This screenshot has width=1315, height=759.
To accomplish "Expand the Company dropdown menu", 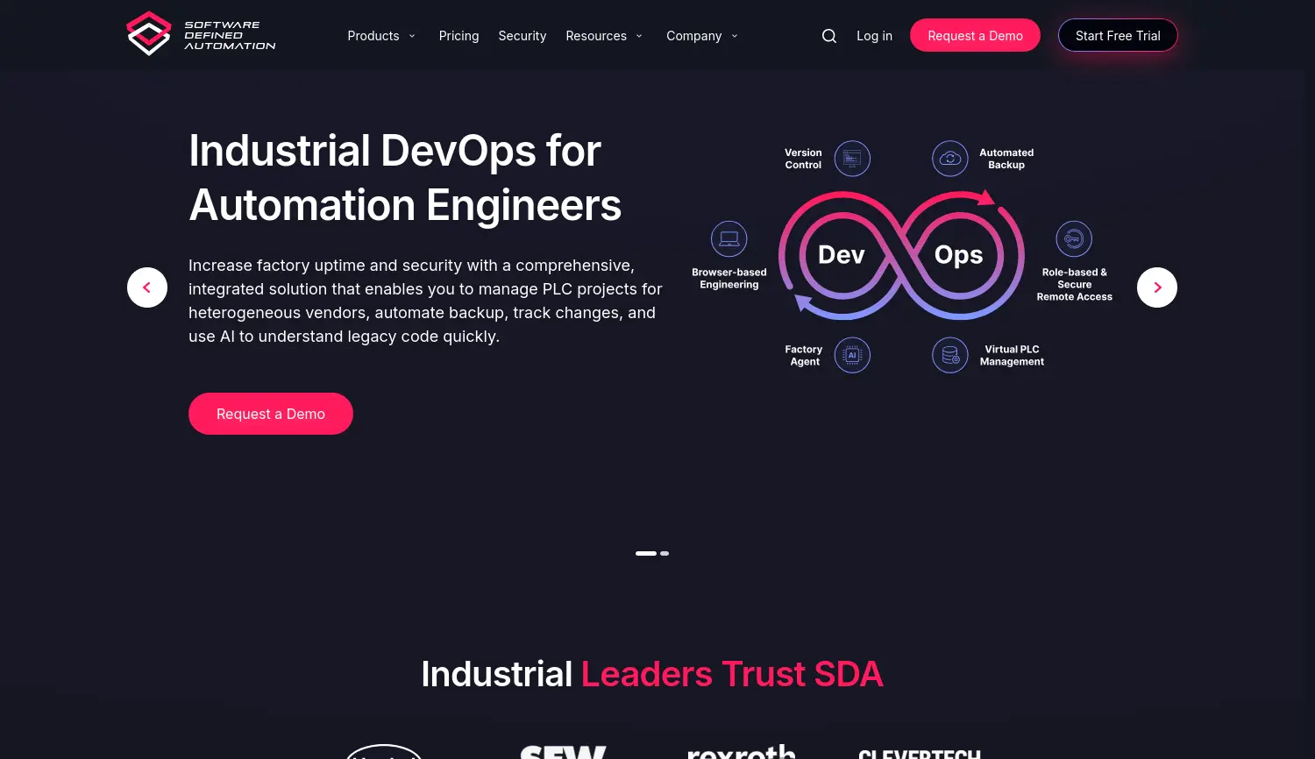I will pos(701,36).
